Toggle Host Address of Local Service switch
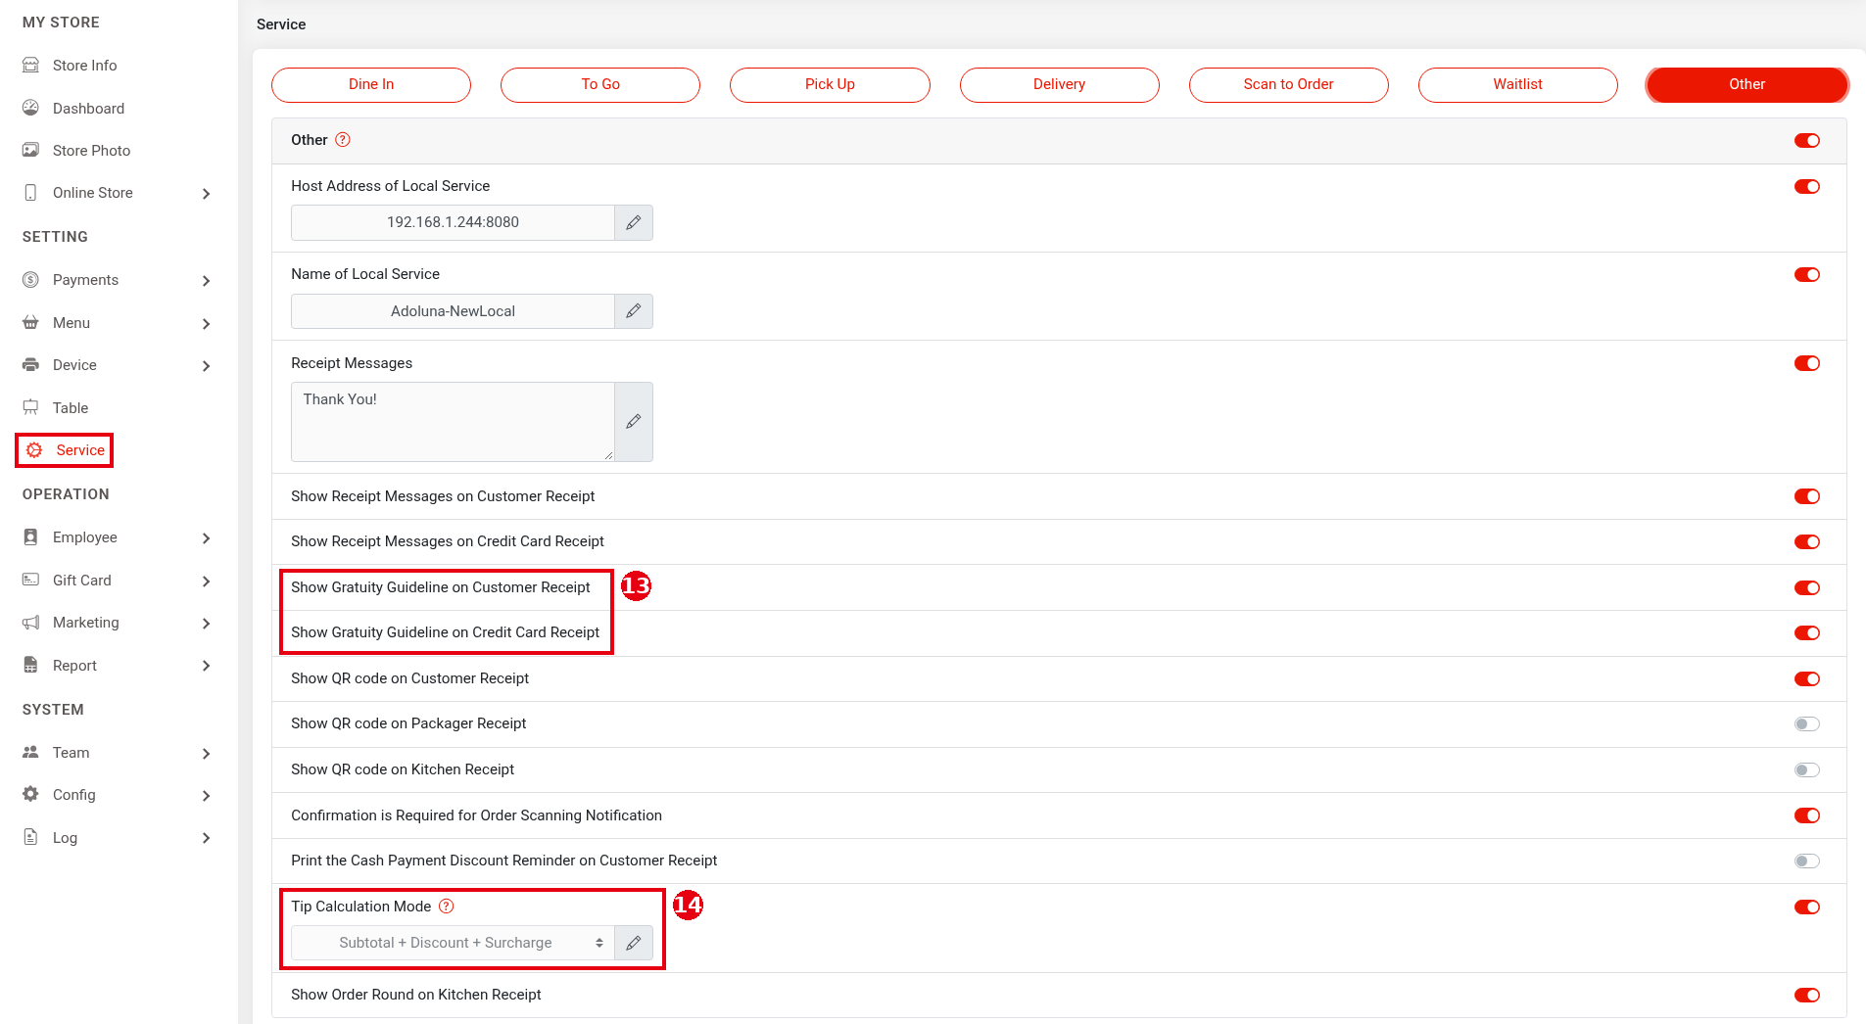This screenshot has height=1024, width=1866. [1807, 187]
